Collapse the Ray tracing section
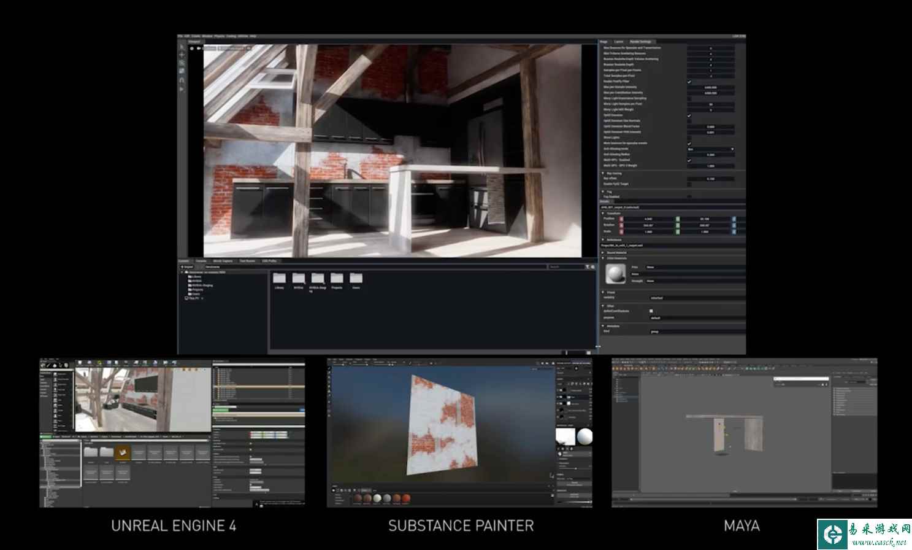 603,173
